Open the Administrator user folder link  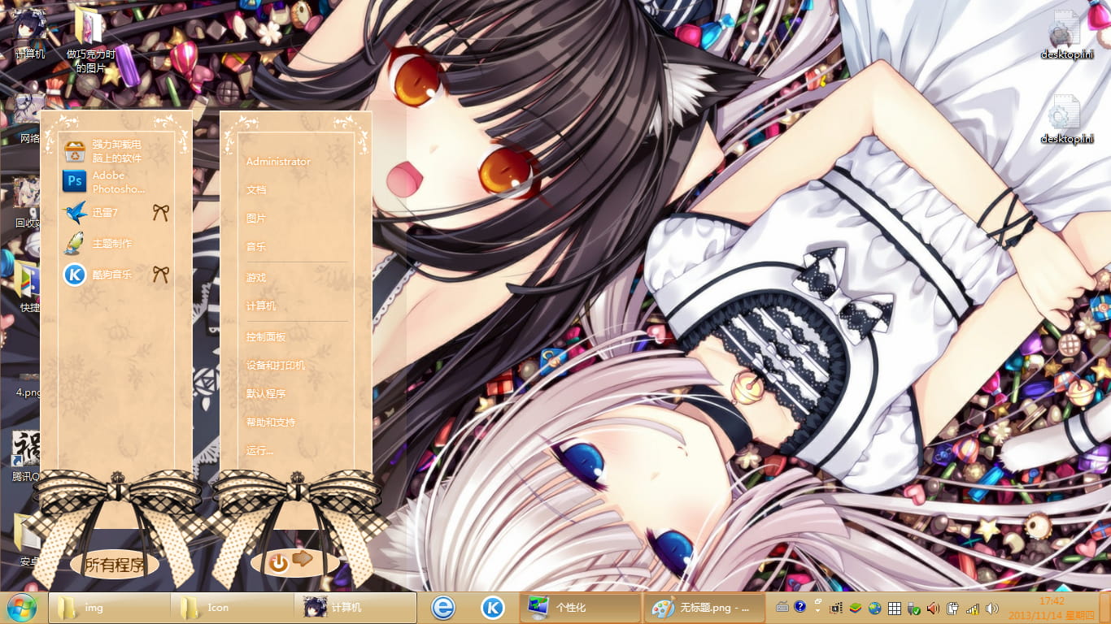coord(278,162)
